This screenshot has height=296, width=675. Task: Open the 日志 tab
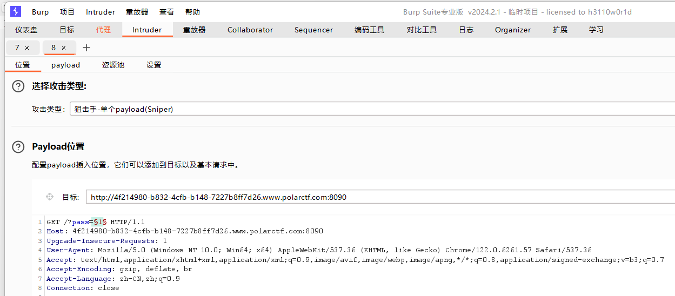click(466, 30)
